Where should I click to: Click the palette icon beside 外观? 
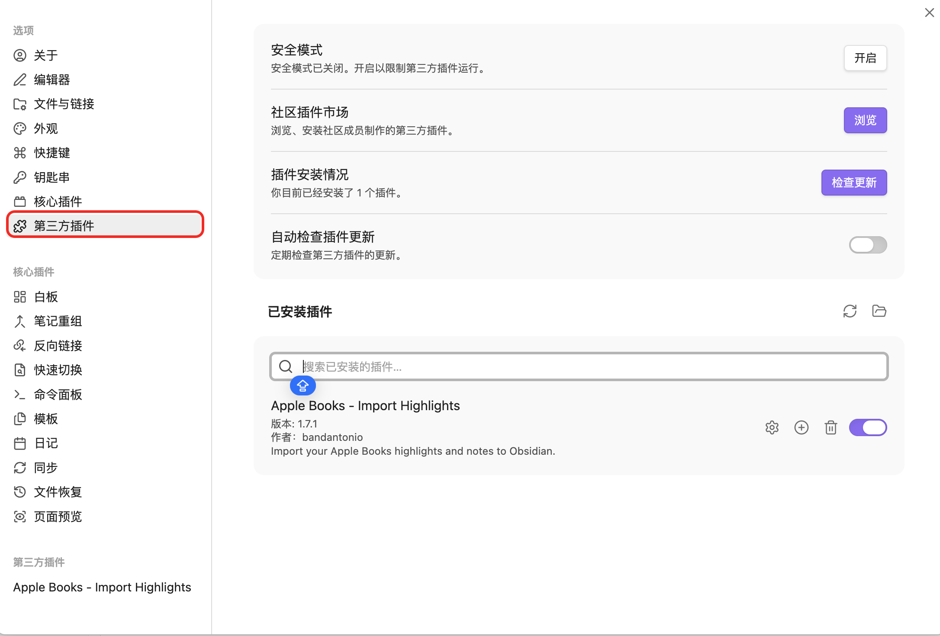pyautogui.click(x=20, y=128)
